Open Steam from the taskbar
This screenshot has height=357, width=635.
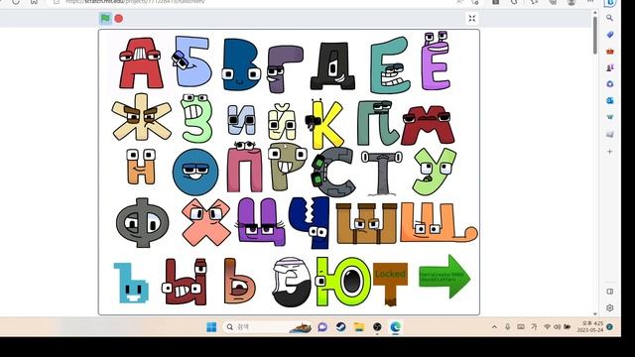340,327
